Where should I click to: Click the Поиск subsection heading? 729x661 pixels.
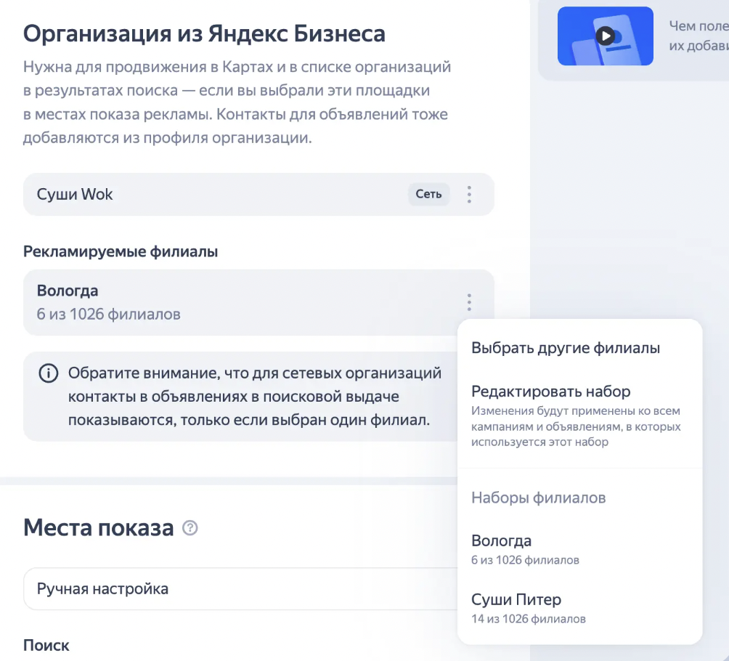coord(46,645)
